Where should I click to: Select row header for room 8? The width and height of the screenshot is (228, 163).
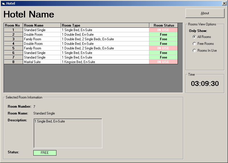[13, 62]
